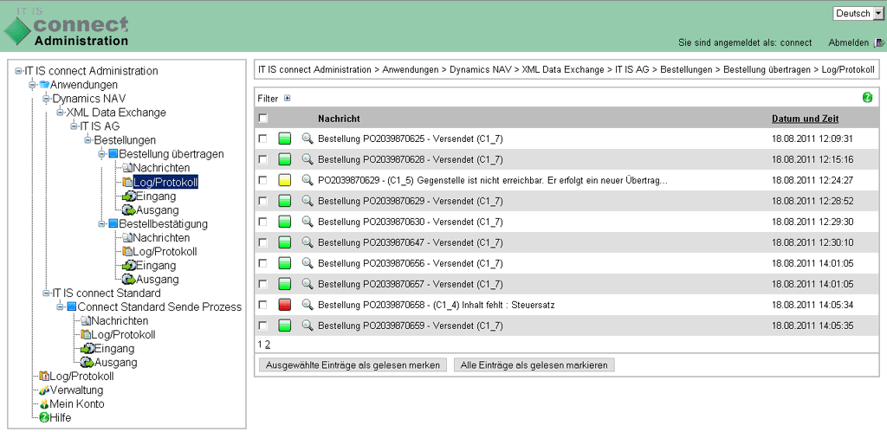Image resolution: width=887 pixels, height=432 pixels.
Task: Click the red status indicator for PO2039870658
Action: pyautogui.click(x=284, y=305)
